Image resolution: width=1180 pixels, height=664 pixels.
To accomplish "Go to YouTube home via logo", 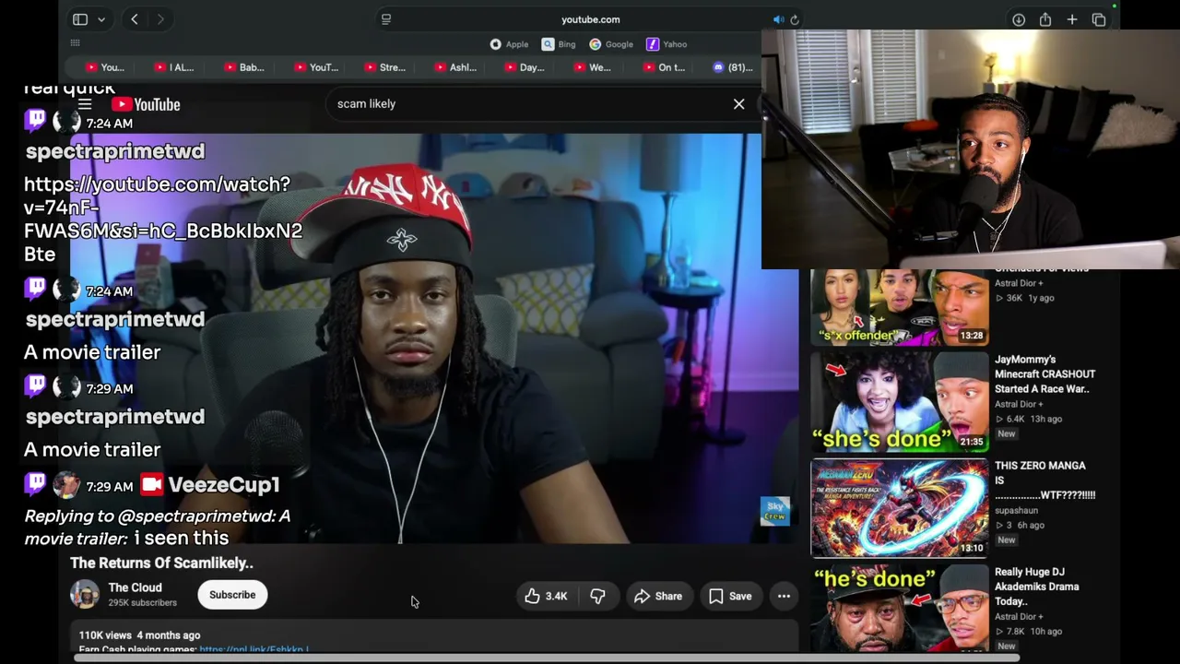I will 146,104.
